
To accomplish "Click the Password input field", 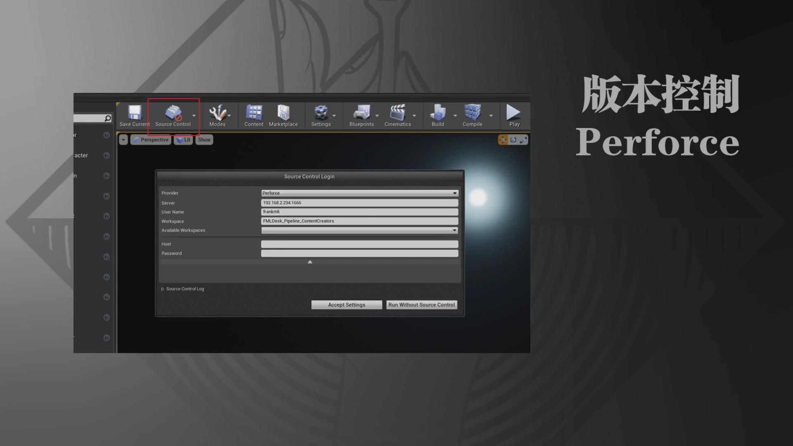I will pos(359,253).
